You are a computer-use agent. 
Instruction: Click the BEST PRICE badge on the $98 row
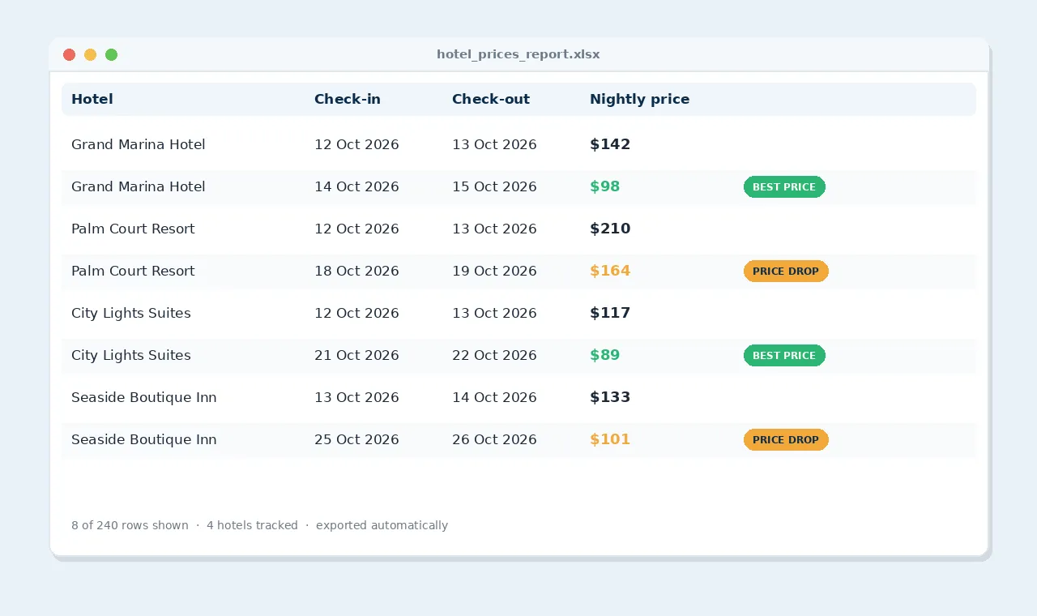(x=784, y=186)
